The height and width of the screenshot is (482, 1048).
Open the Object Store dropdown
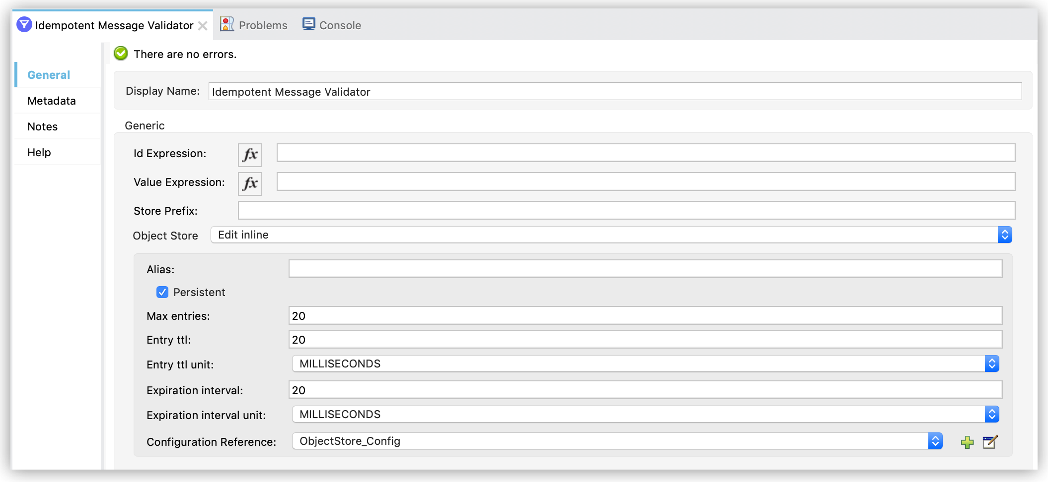pos(1005,235)
